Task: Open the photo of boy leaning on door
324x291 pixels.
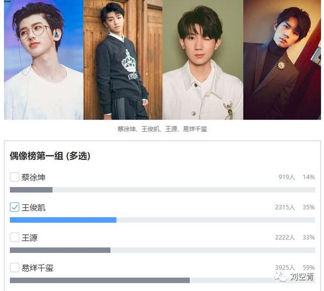Action: 123,60
